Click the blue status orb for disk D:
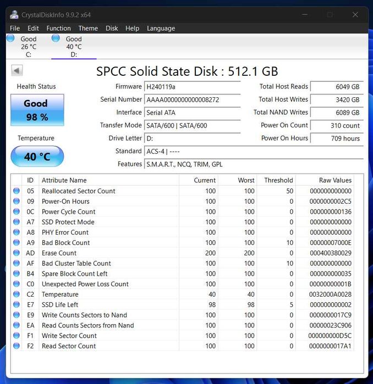Image resolution: width=373 pixels, height=384 pixels. (56, 38)
